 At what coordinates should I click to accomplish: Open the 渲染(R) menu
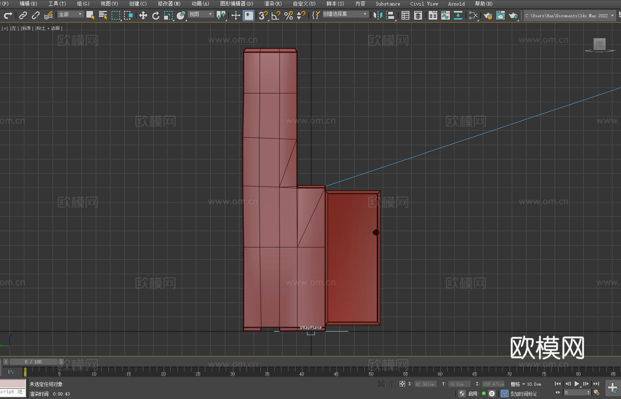(x=273, y=4)
